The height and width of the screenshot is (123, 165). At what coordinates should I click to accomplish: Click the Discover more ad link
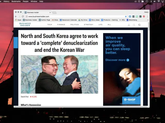tap(117, 60)
